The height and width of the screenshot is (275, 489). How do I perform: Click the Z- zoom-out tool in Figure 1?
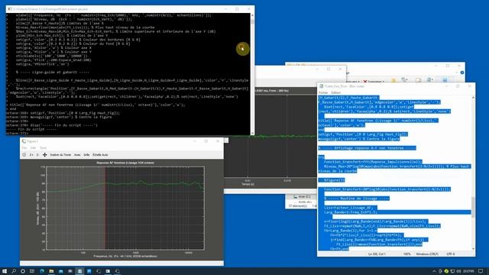(x=37, y=155)
